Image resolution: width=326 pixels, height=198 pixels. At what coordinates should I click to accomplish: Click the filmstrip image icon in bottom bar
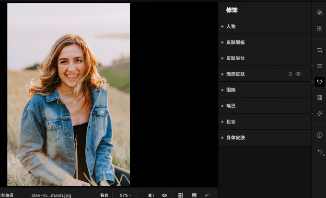(194, 195)
